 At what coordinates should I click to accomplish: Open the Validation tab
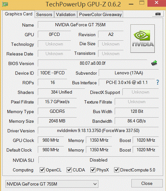coord(66,14)
